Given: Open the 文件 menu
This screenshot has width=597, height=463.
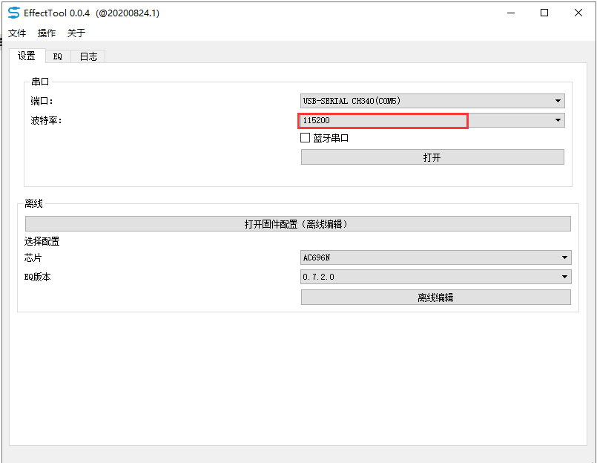Looking at the screenshot, I should [17, 33].
